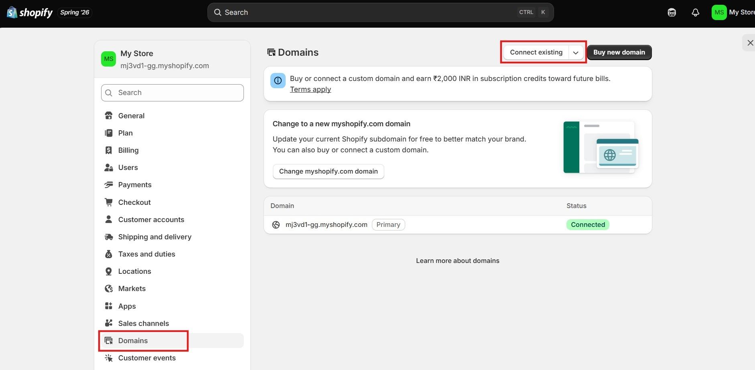Click the blue info icon in banner
755x370 pixels.
(278, 81)
